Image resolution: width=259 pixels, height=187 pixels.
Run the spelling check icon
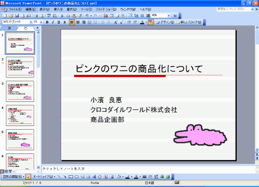point(49,16)
